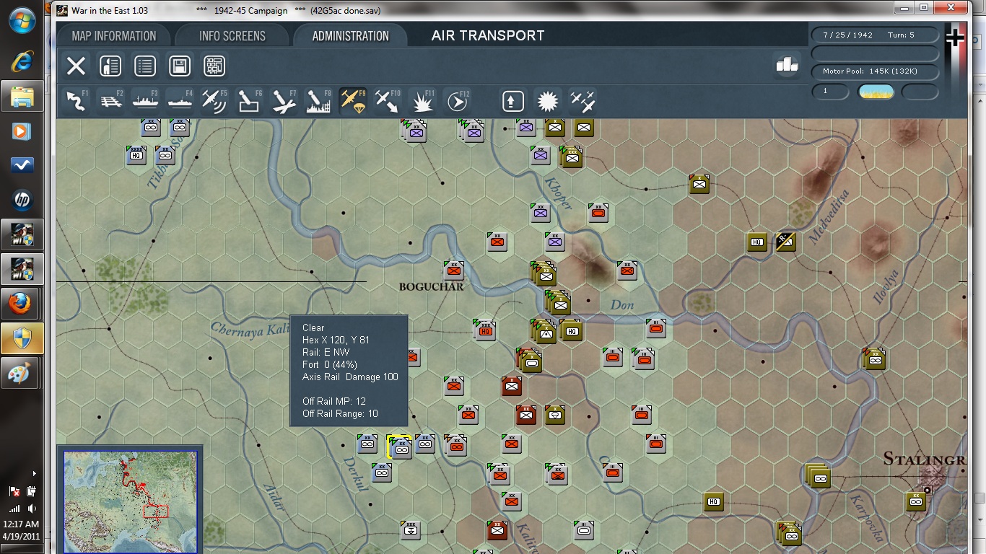The image size is (986, 554).
Task: Select the F9 air transport parachute icon
Action: (353, 101)
